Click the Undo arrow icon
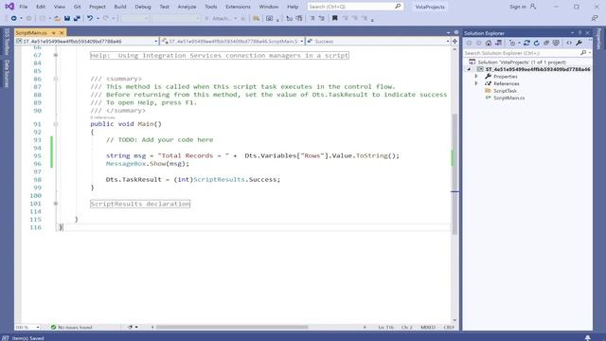606x341 pixels. coord(90,18)
